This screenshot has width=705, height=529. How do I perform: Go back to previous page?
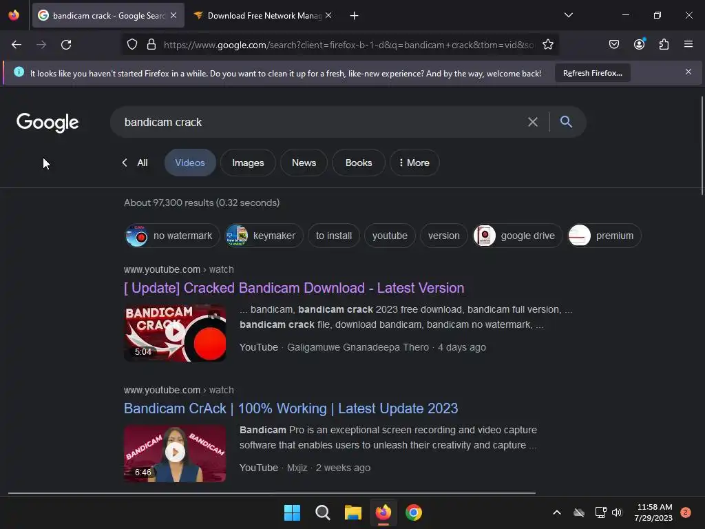click(x=17, y=45)
